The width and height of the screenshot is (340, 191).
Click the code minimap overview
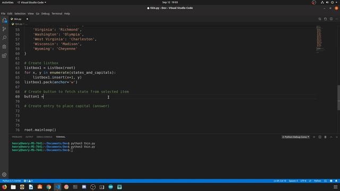pos(320,39)
